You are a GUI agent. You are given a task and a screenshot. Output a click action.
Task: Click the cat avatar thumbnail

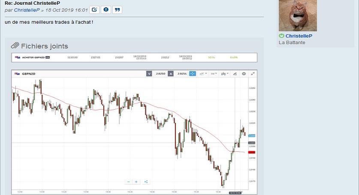[298, 15]
